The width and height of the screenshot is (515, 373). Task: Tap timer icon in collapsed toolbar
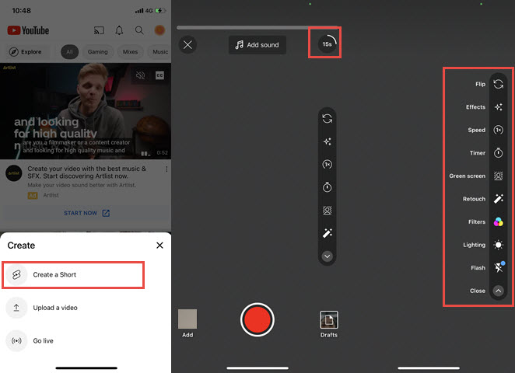point(328,187)
